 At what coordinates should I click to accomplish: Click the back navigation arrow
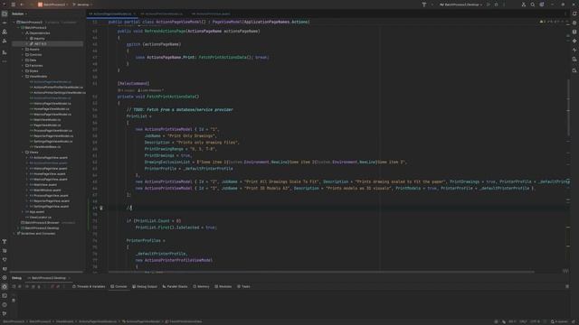22,5
